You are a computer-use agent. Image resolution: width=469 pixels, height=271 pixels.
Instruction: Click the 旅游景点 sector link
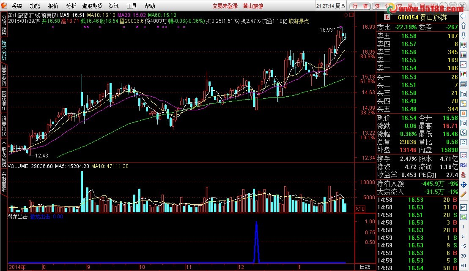pyautogui.click(x=299, y=21)
